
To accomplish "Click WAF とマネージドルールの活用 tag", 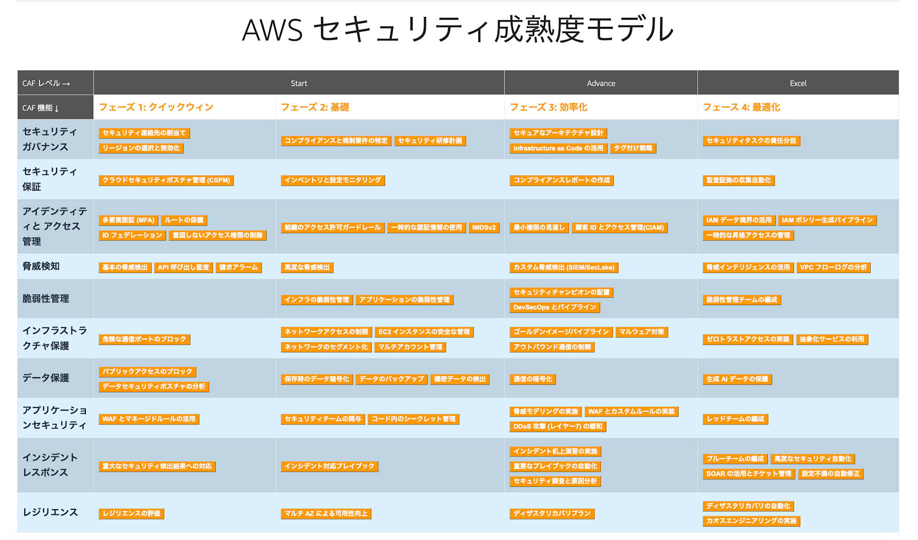I will pos(149,419).
